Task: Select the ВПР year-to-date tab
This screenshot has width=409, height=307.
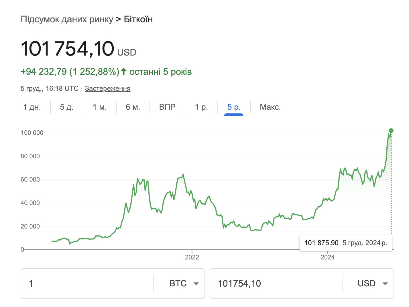Action: click(x=167, y=107)
